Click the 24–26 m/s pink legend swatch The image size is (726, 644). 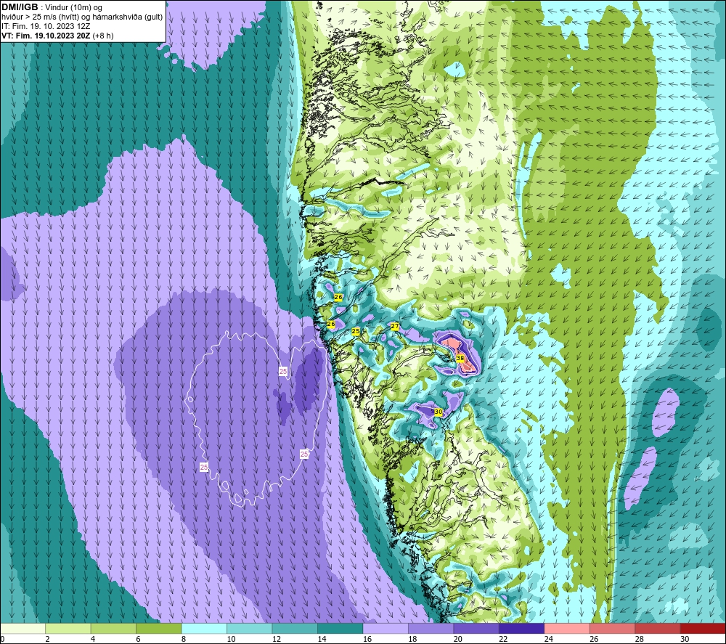pos(567,628)
